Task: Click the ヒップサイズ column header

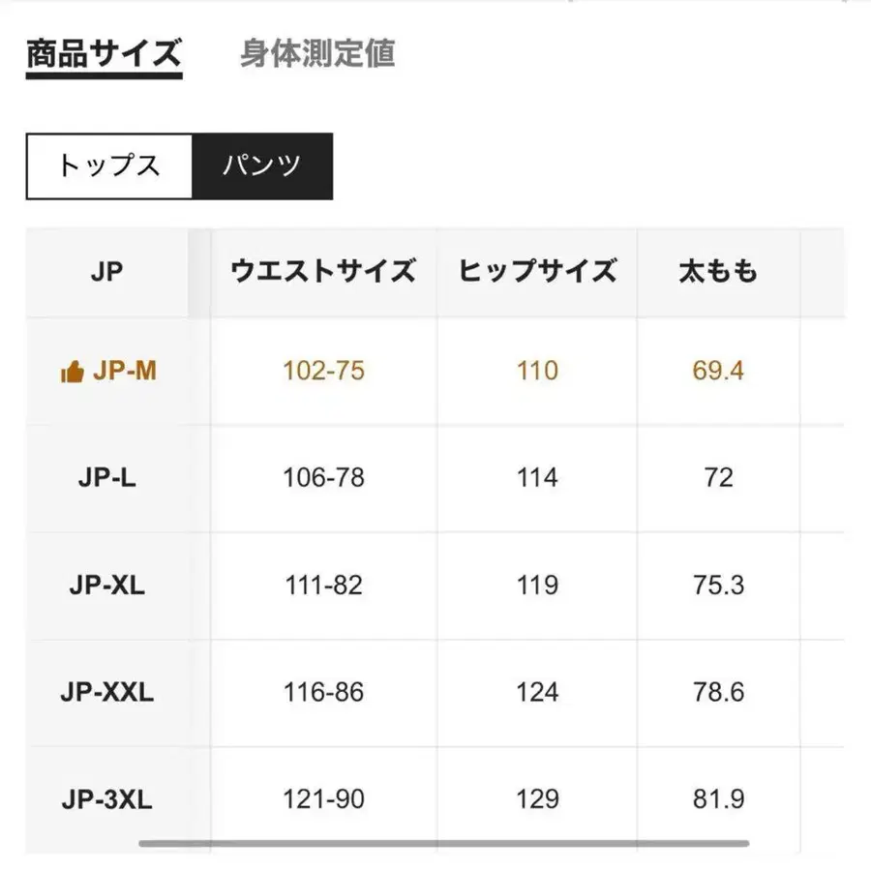Action: (536, 272)
